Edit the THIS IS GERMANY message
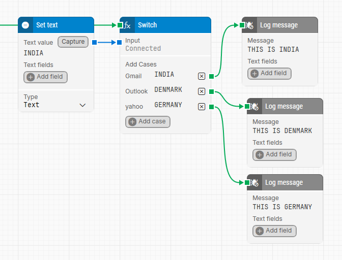Screen dimensions: 342x260 [282, 207]
